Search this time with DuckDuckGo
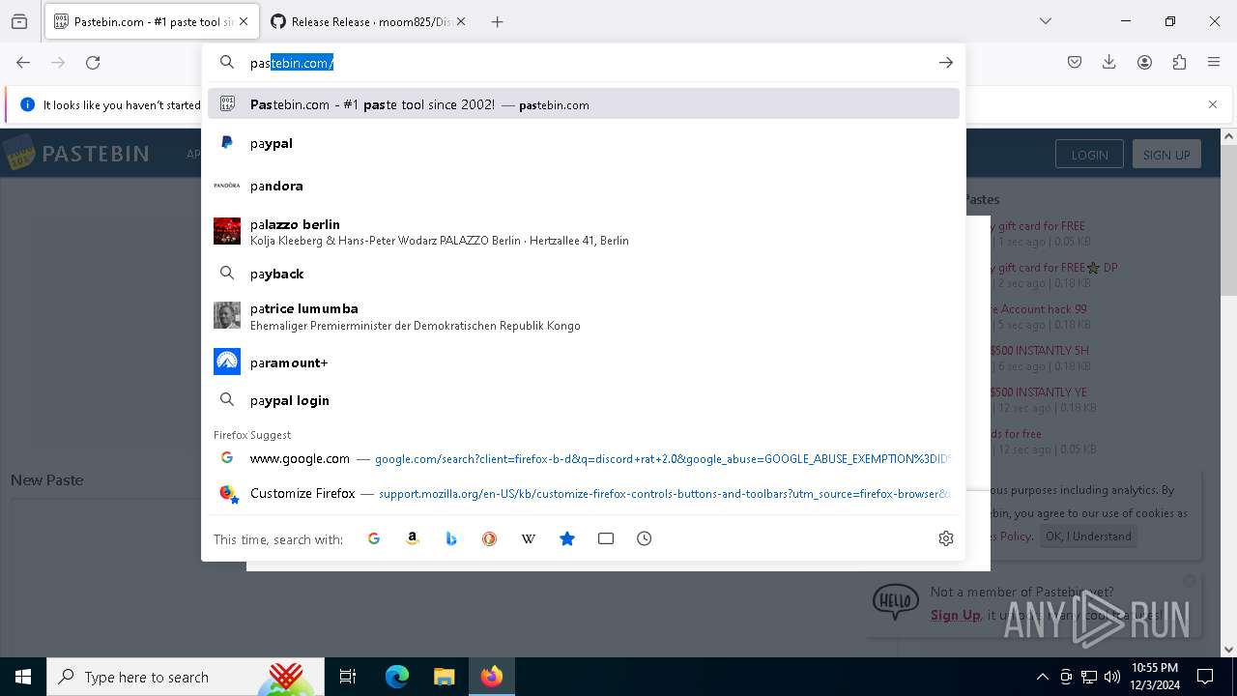The height and width of the screenshot is (696, 1237). (x=490, y=538)
